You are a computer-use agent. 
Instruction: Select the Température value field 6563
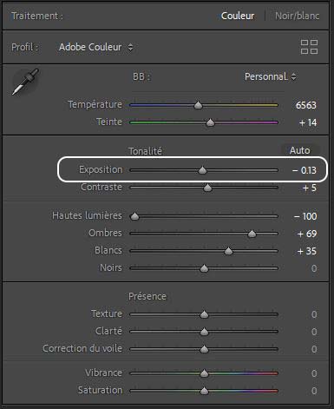click(x=306, y=105)
